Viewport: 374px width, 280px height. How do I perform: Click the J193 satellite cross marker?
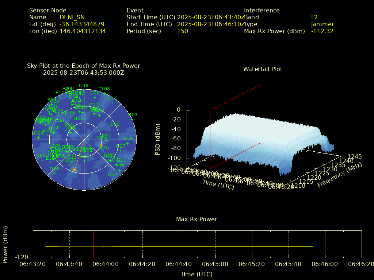[x=104, y=93]
